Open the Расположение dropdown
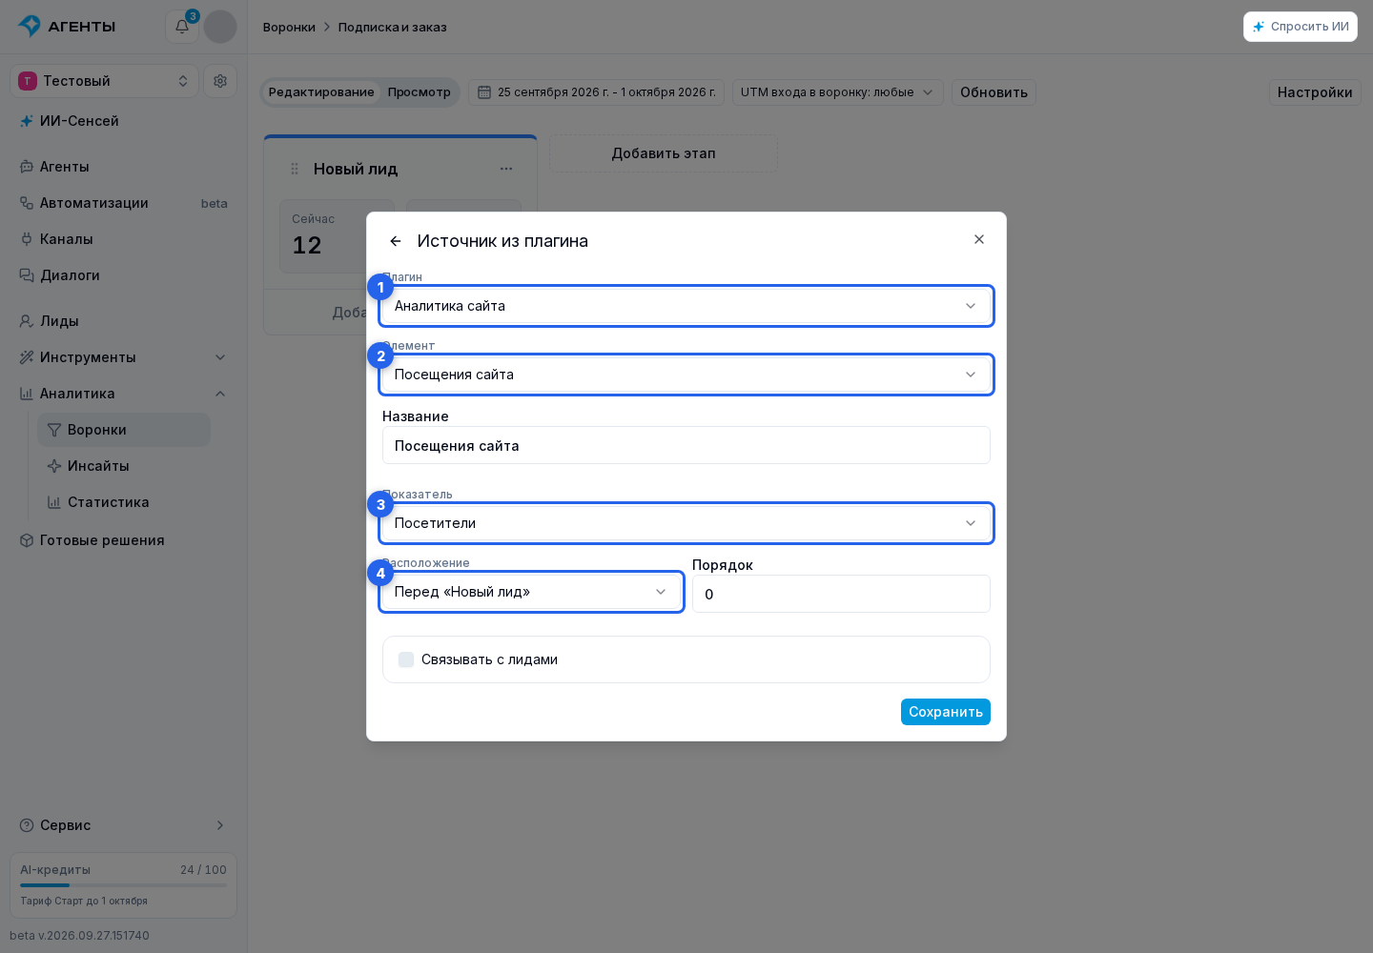 point(532,592)
